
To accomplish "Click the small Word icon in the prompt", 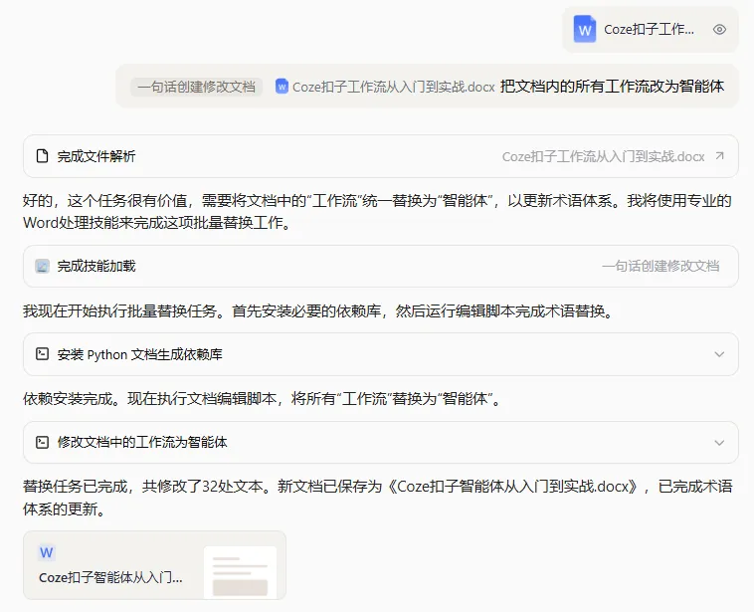I will (x=282, y=87).
